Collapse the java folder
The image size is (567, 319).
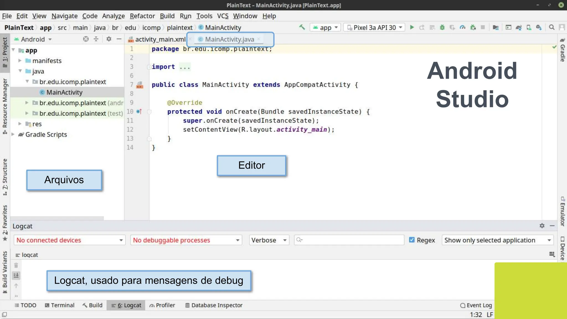point(20,71)
